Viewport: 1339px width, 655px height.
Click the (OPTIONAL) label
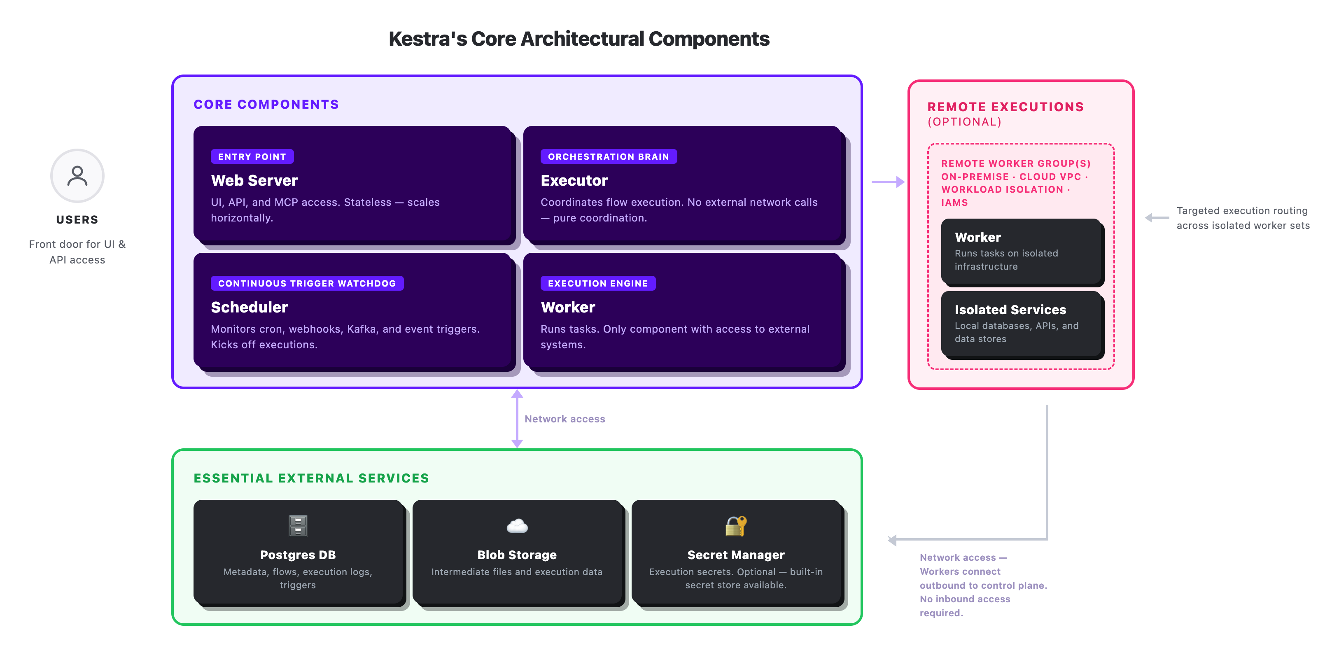coord(964,121)
